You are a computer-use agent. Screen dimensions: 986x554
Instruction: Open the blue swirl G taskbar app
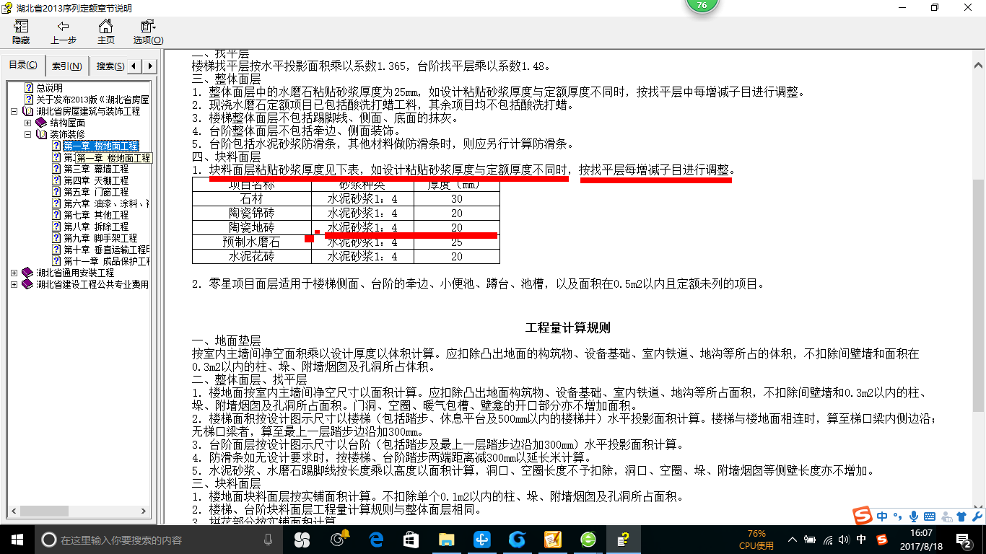coord(517,539)
